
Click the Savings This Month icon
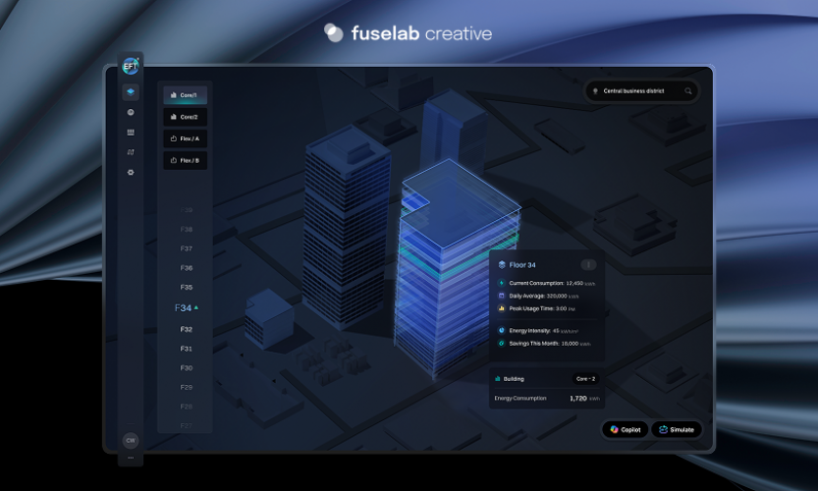pos(502,344)
